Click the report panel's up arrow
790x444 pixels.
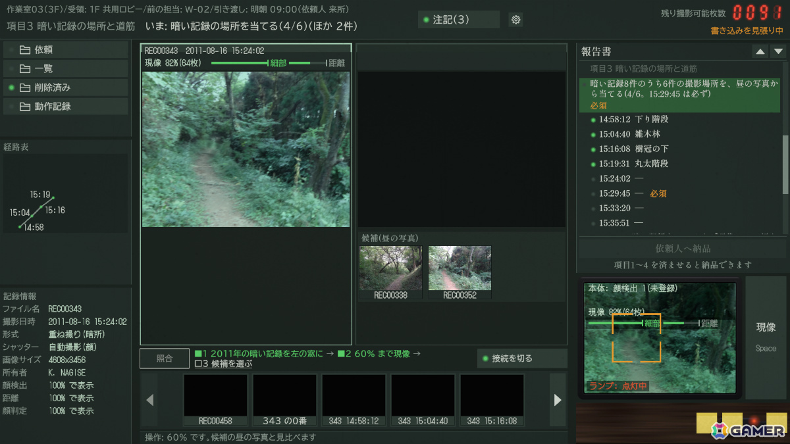760,51
